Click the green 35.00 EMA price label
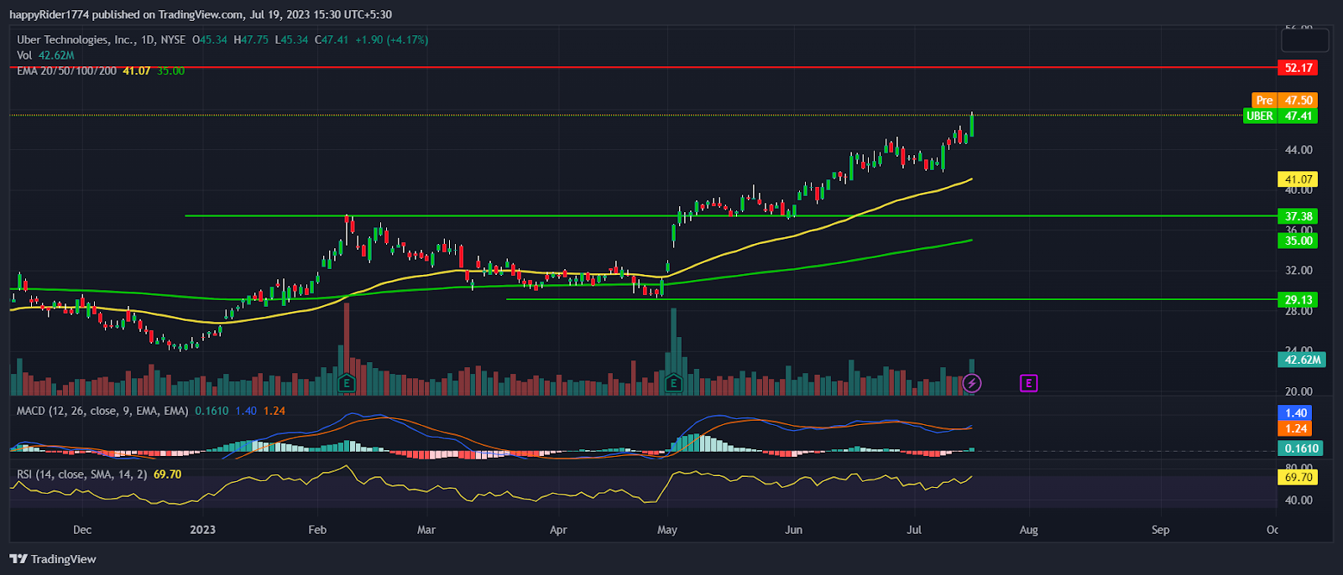The image size is (1343, 575). tap(1298, 241)
